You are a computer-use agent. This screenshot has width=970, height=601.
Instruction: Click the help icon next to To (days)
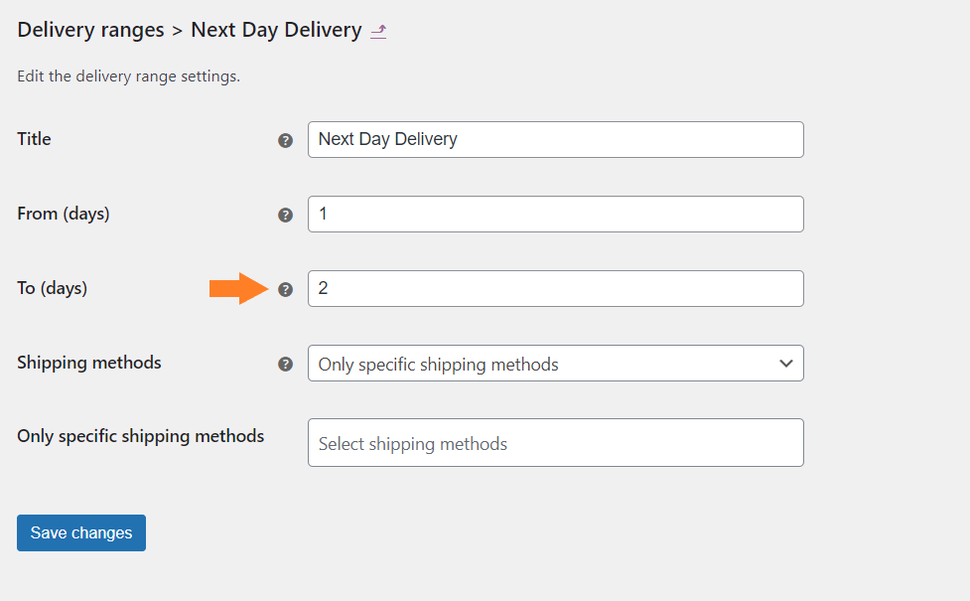click(x=285, y=289)
